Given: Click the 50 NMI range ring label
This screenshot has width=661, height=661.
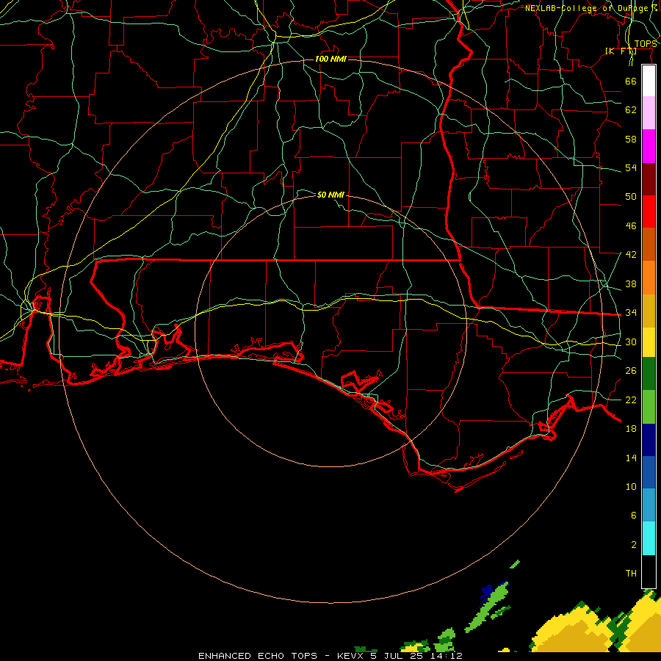Looking at the screenshot, I should pos(330,195).
